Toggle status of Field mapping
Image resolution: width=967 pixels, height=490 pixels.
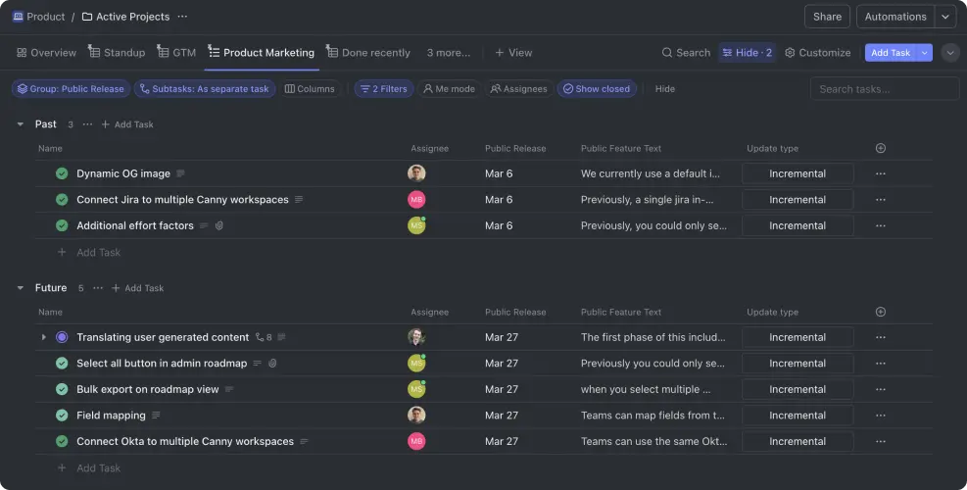[x=62, y=415]
